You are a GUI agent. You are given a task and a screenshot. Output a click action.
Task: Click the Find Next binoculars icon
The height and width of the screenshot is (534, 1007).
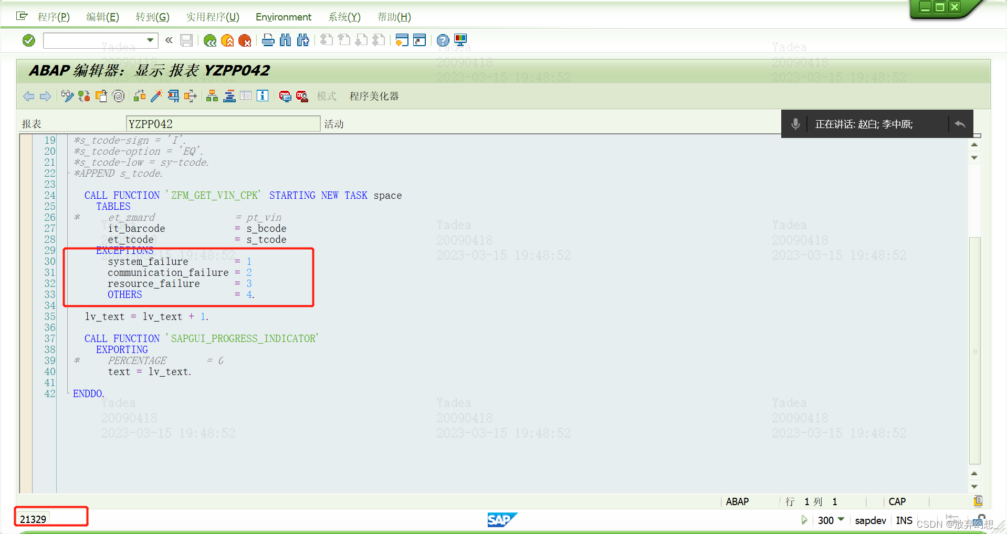click(x=303, y=40)
